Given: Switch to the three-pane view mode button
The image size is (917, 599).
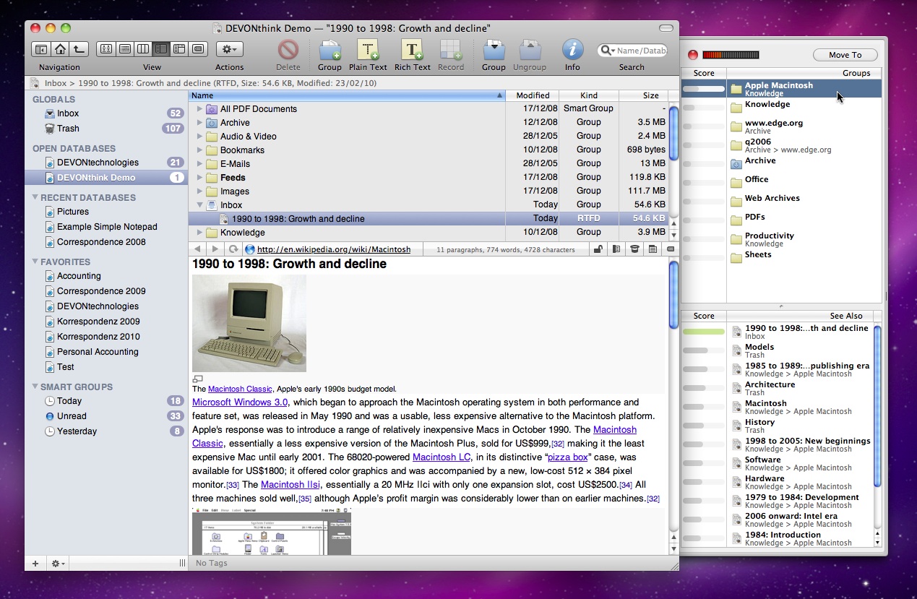Looking at the screenshot, I should coord(179,49).
